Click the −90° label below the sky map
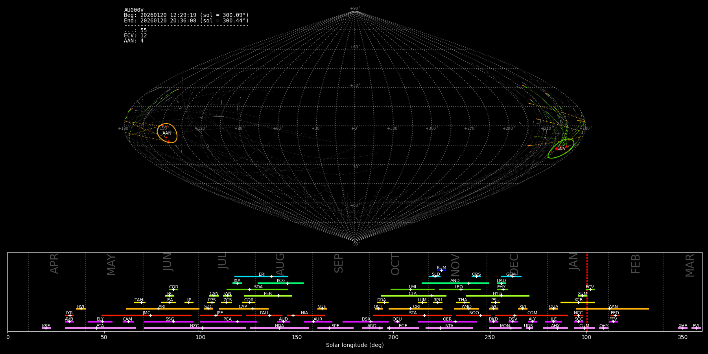Image resolution: width=708 pixels, height=354 pixels. (x=354, y=244)
